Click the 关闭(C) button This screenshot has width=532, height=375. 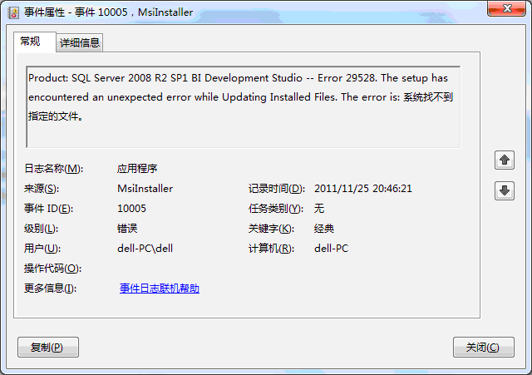[484, 347]
